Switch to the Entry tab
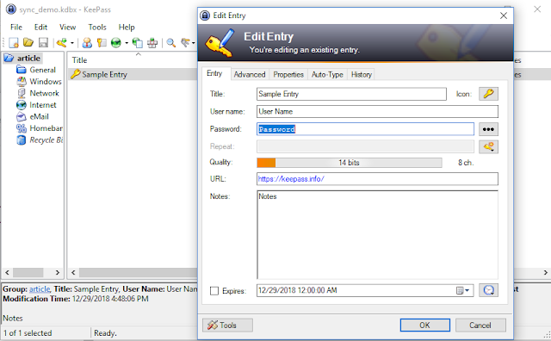This screenshot has width=551, height=341. 214,73
